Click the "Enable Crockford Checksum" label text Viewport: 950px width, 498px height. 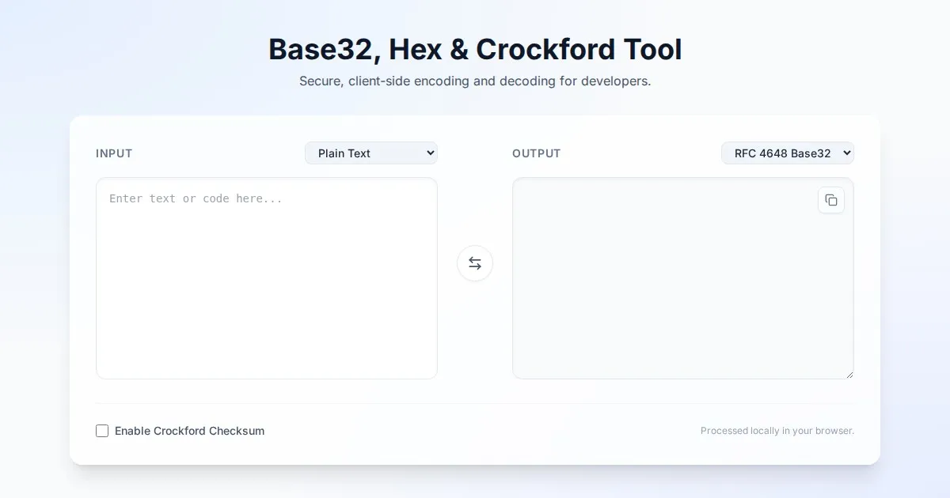pos(189,431)
